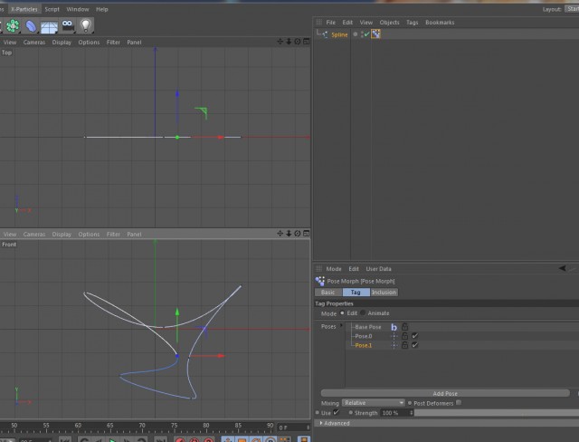Open Options menu in Front viewport

pos(89,235)
